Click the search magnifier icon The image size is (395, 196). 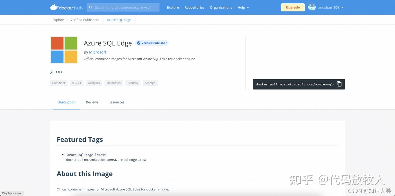pyautogui.click(x=91, y=7)
